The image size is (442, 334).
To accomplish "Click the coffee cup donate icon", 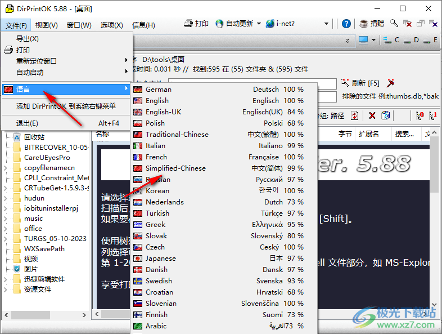I will tap(364, 24).
